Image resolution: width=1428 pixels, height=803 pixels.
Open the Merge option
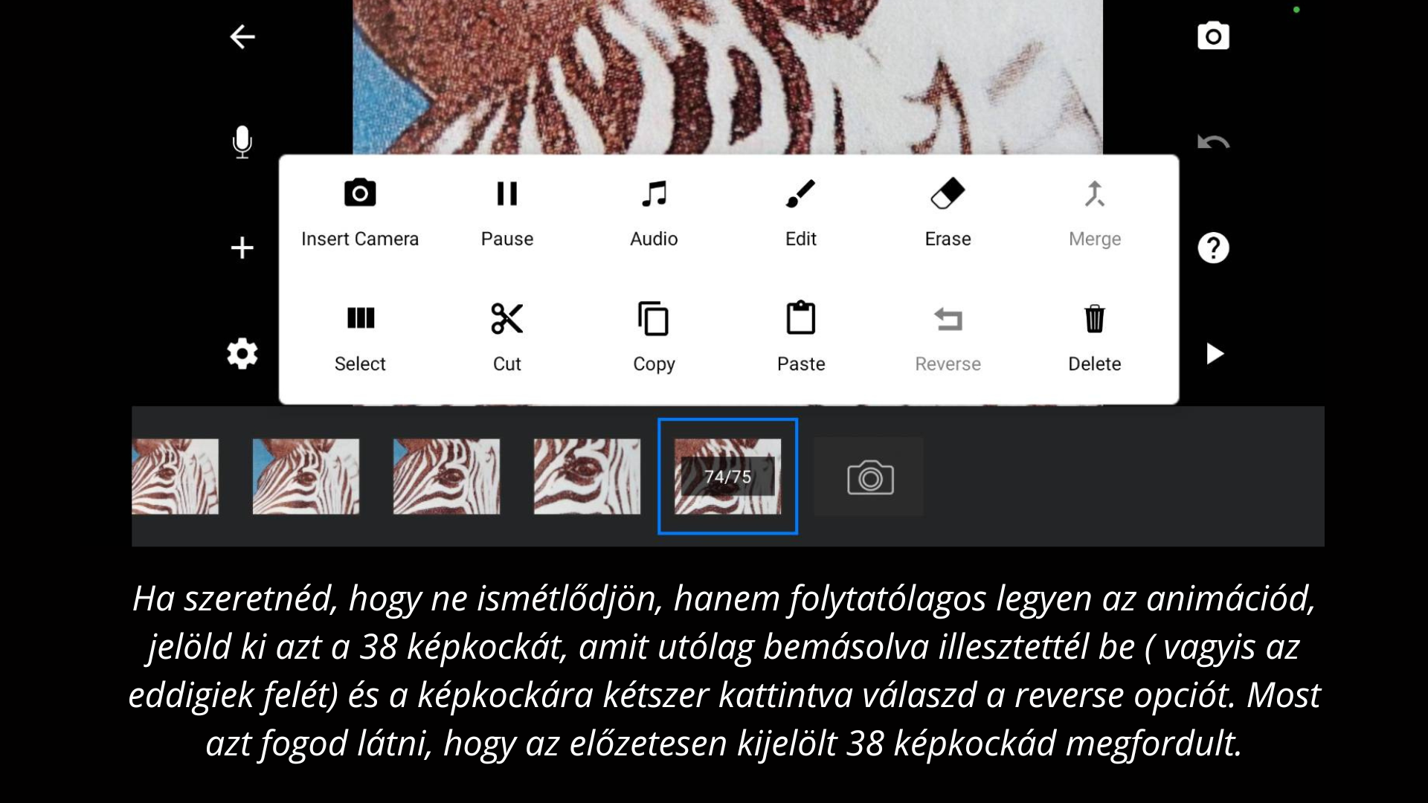[x=1093, y=210]
